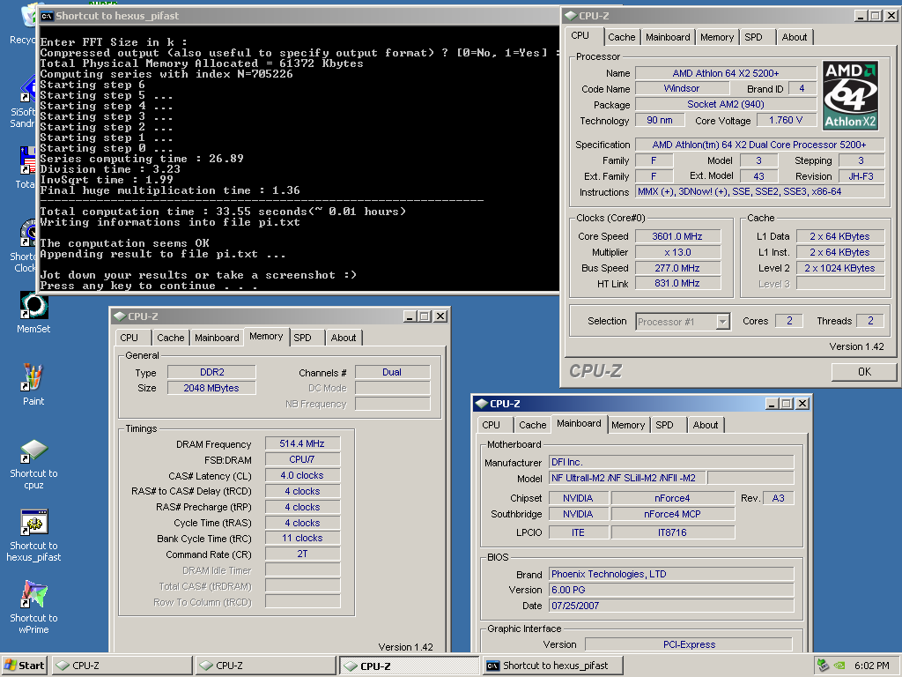Open Cache tab in Mainboard window

532,425
